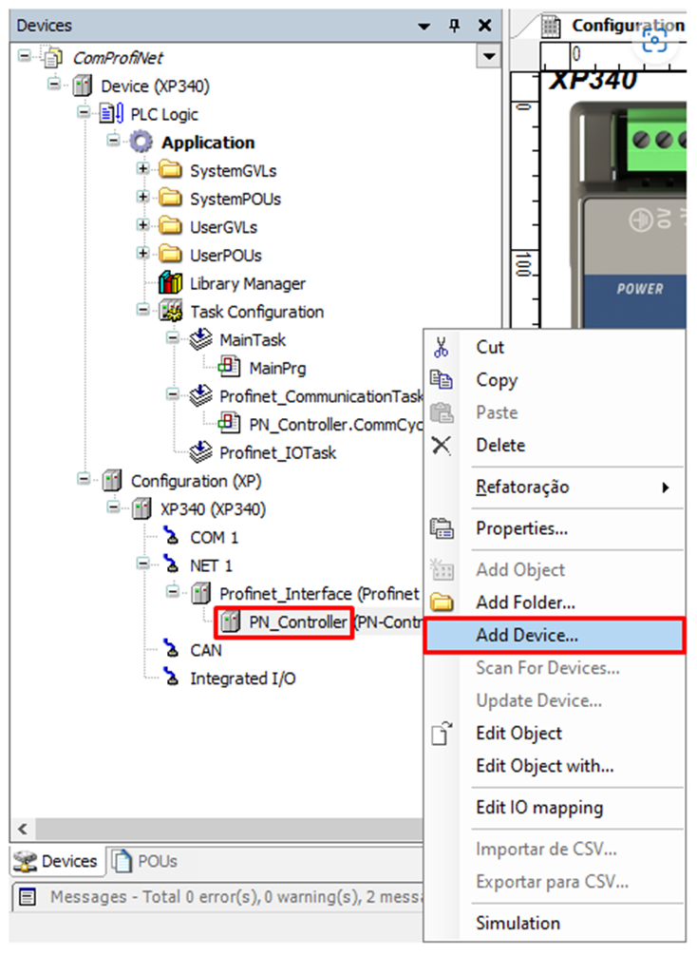Choose Add Device from context menu

point(527,636)
